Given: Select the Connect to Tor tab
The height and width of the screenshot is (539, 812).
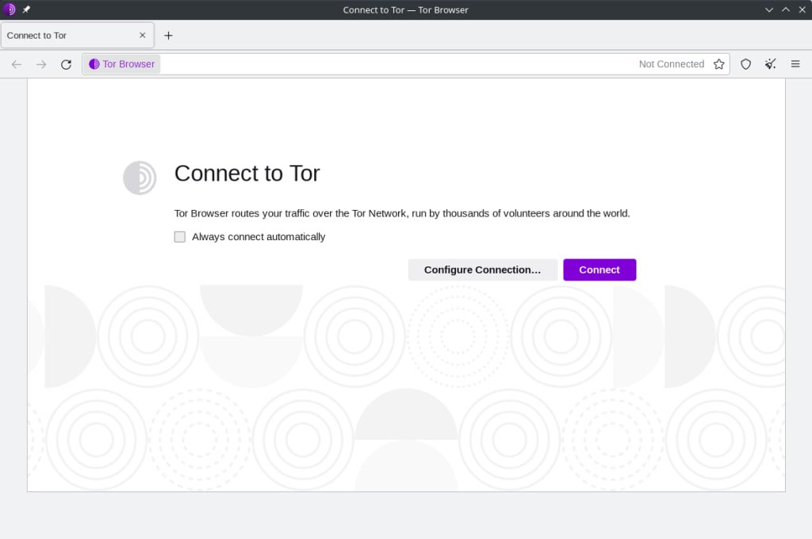Looking at the screenshot, I should 77,35.
